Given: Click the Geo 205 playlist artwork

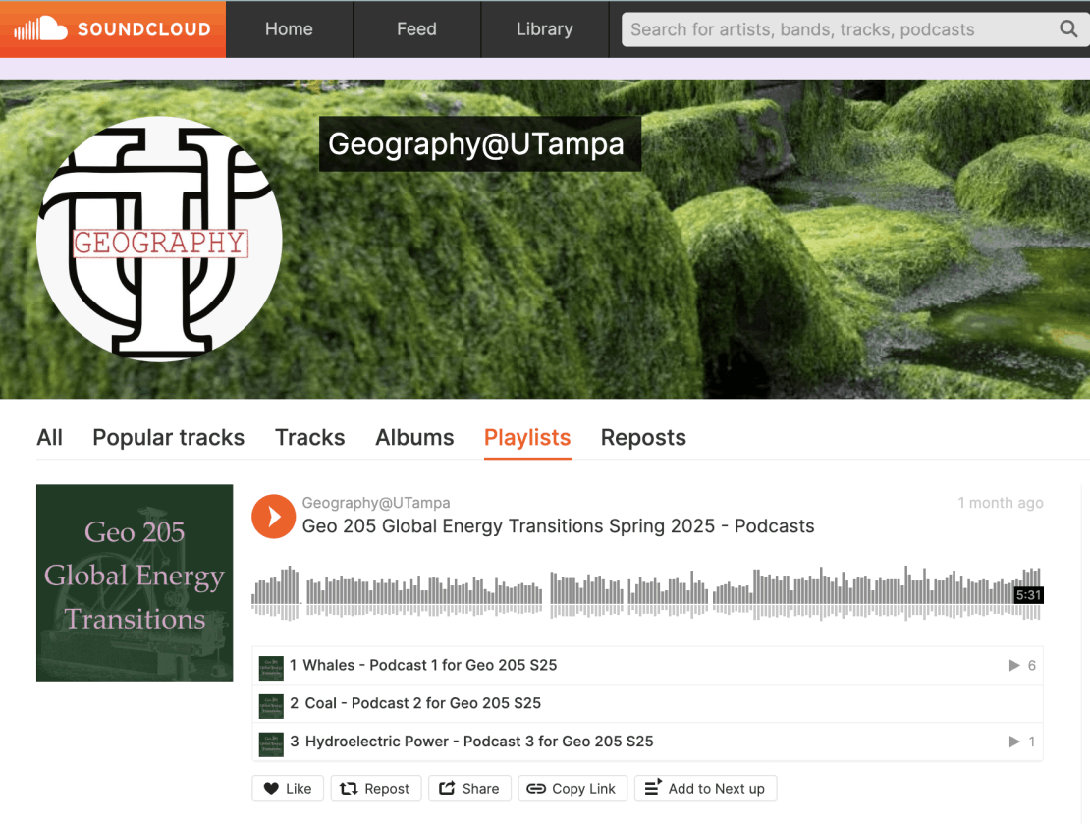Looking at the screenshot, I should (135, 582).
